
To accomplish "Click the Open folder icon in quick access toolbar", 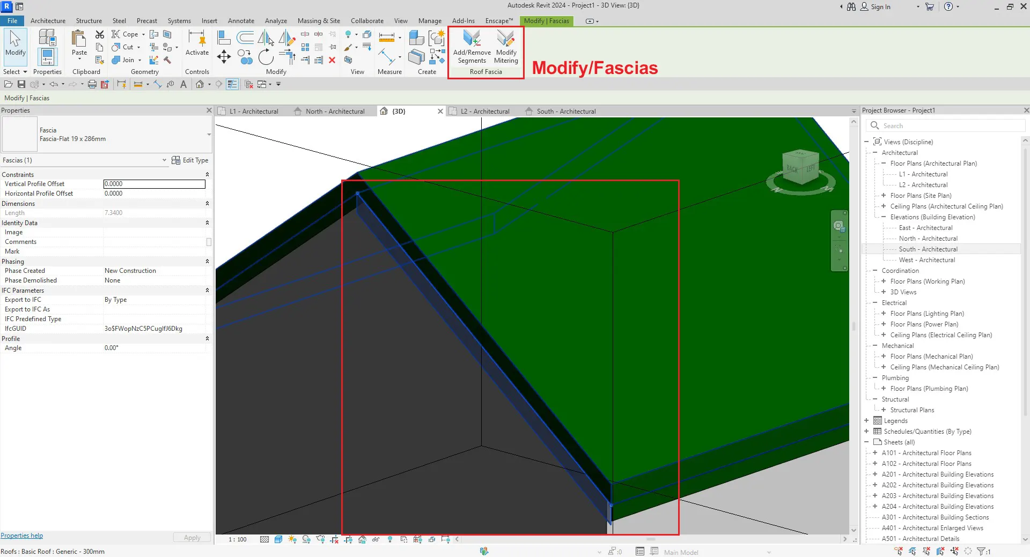I will point(8,84).
